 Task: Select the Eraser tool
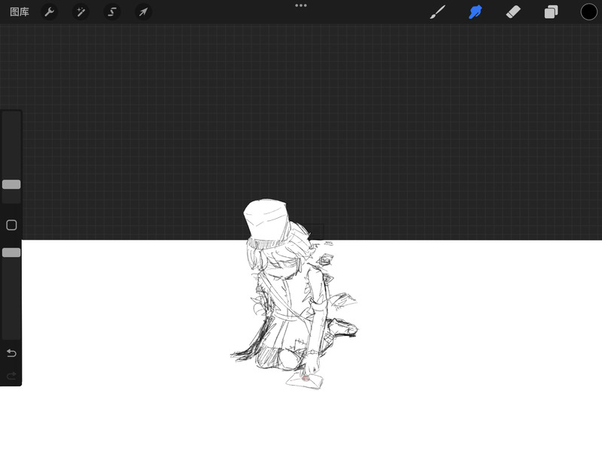pos(513,12)
